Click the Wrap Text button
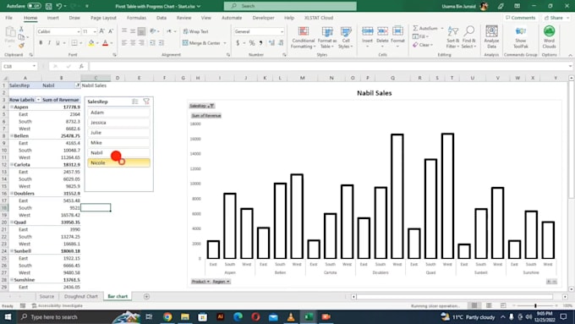 [x=196, y=31]
